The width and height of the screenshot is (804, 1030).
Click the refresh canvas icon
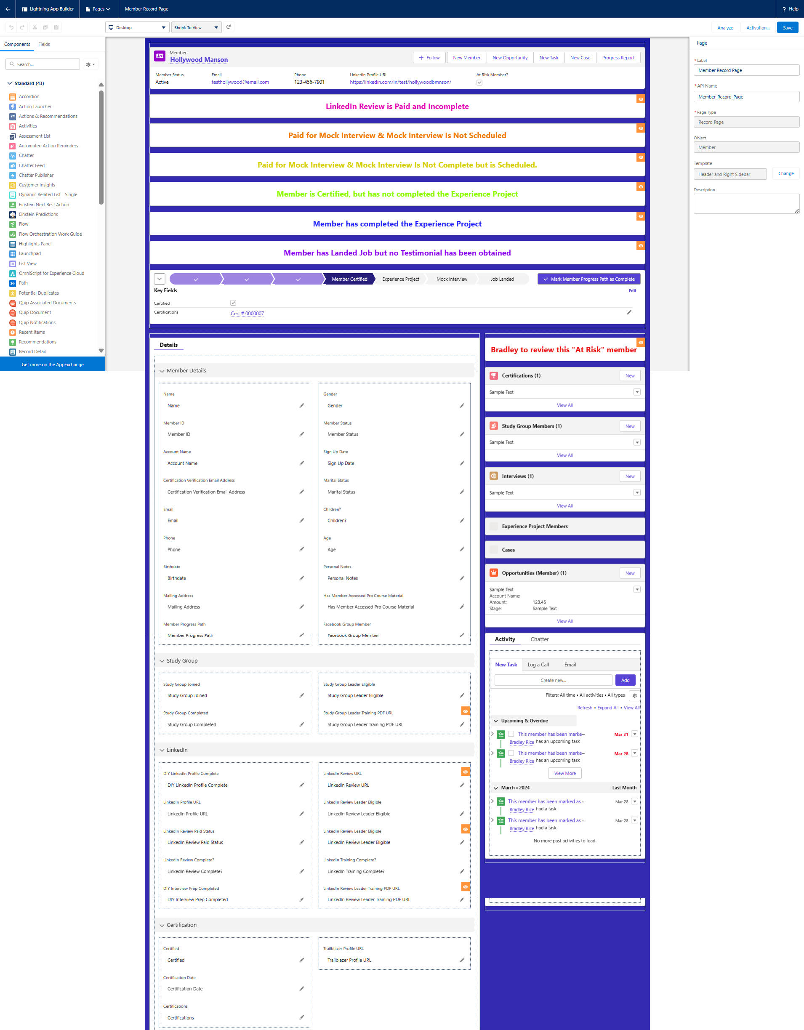point(228,27)
